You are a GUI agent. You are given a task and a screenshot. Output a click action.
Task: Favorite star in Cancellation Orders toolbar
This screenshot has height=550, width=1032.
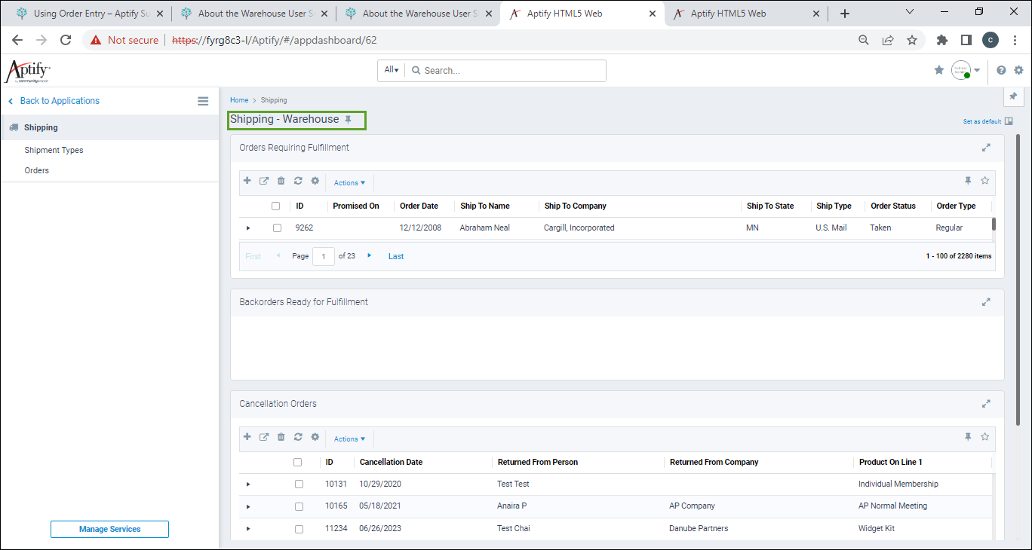click(x=984, y=437)
